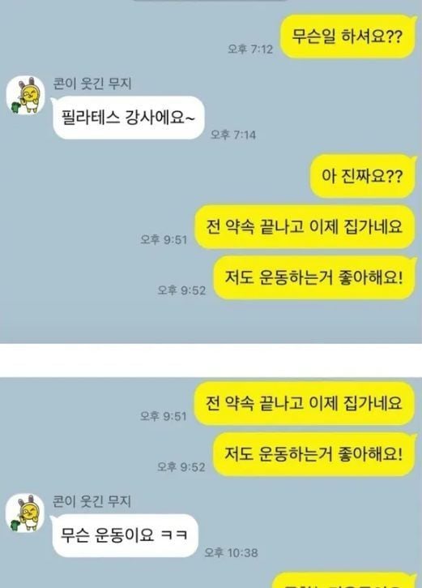This screenshot has width=422, height=588.
Task: Click the '오후 9:51' timestamp in lower capture
Action: 164,416
